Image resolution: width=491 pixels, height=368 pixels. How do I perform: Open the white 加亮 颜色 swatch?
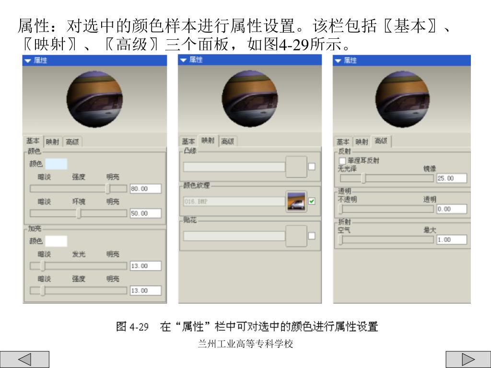click(x=57, y=241)
